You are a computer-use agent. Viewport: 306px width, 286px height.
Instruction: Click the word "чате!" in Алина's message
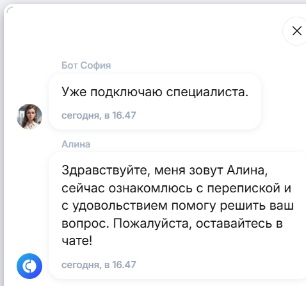[x=77, y=241]
